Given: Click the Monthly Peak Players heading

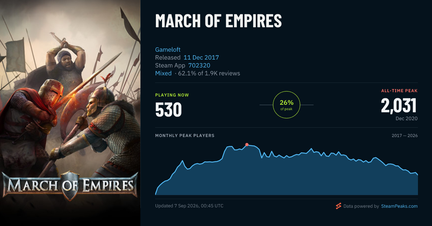Looking at the screenshot, I should click(x=185, y=136).
